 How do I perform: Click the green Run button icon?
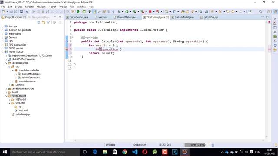pyautogui.click(x=126, y=12)
